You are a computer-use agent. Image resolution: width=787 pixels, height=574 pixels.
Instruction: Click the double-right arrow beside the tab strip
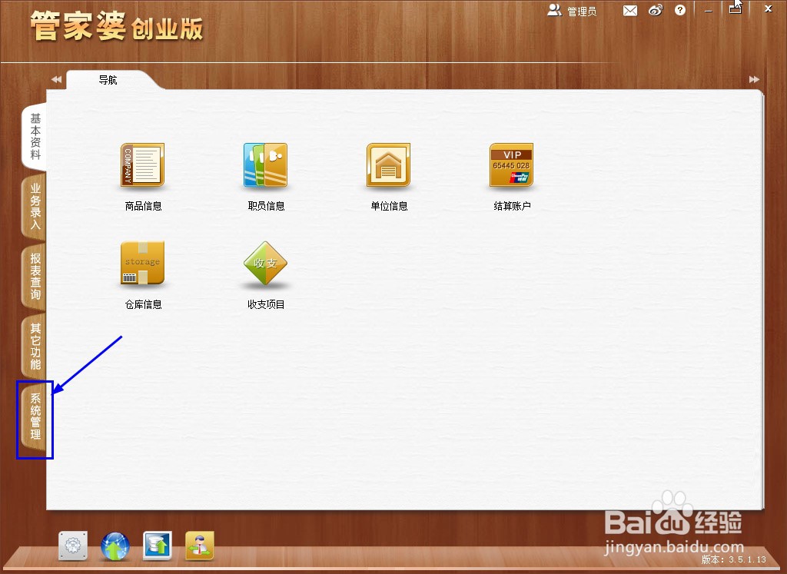(x=754, y=79)
